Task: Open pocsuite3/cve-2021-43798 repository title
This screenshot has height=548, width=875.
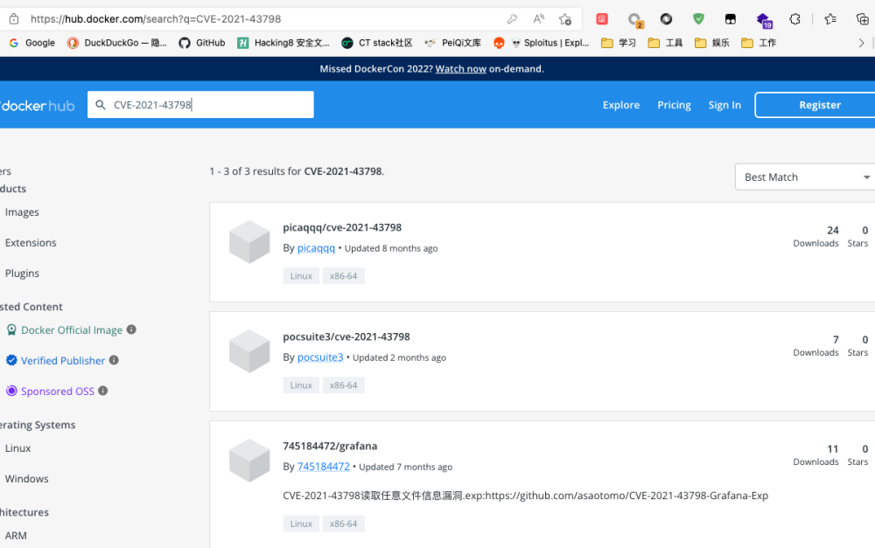Action: tap(346, 336)
